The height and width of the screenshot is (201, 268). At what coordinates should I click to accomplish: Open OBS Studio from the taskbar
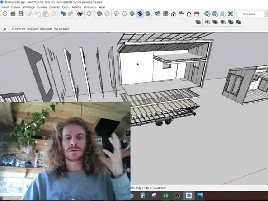tap(177, 196)
